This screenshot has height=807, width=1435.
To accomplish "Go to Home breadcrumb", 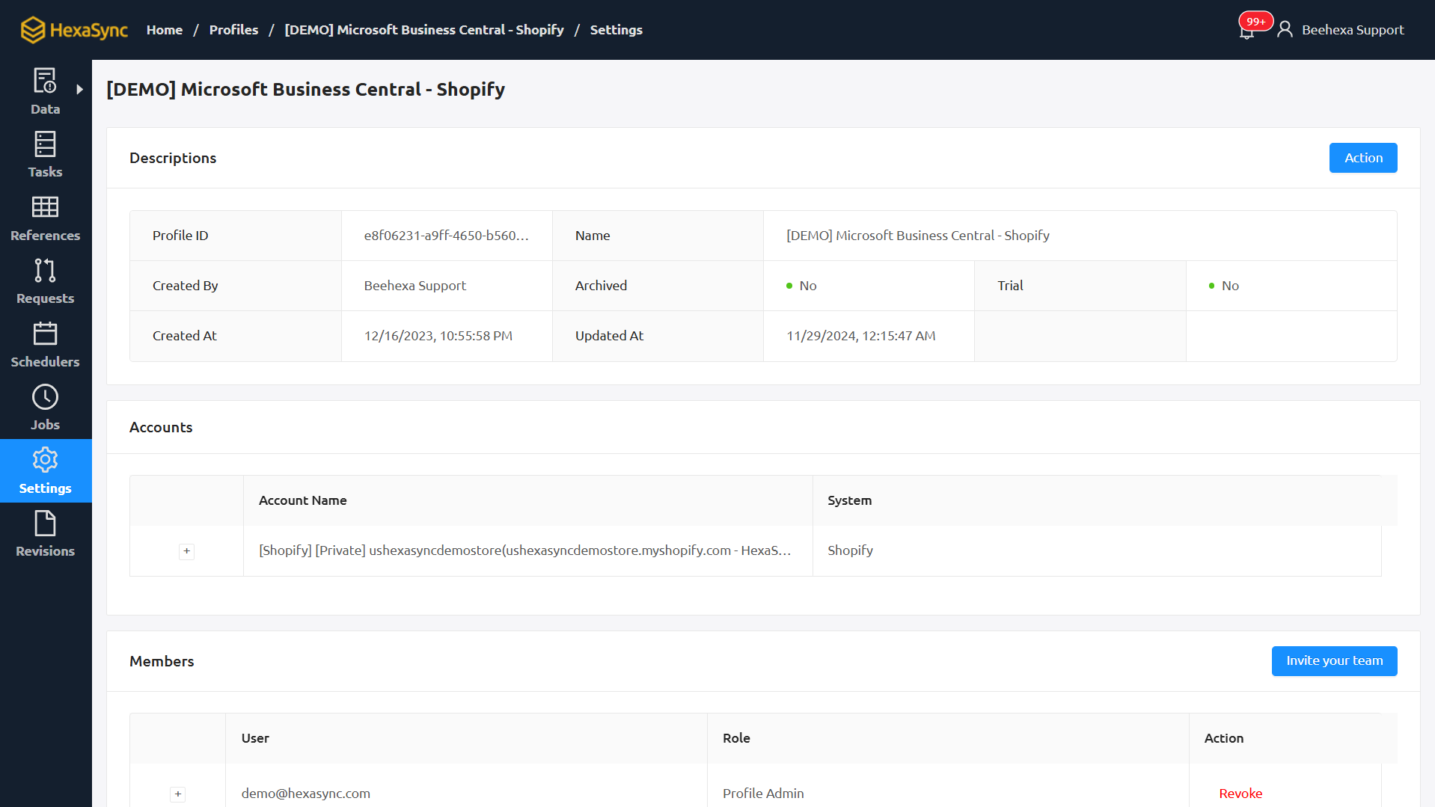I will (x=165, y=30).
